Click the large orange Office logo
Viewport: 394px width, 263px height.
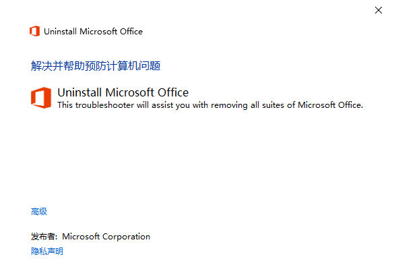41,98
